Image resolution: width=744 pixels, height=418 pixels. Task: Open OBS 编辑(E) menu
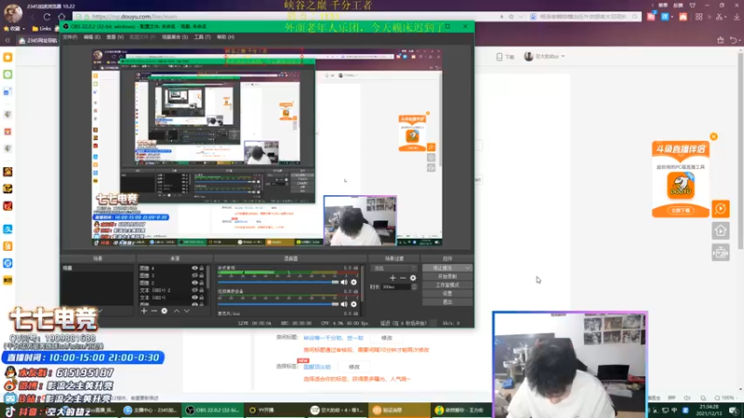pyautogui.click(x=91, y=37)
